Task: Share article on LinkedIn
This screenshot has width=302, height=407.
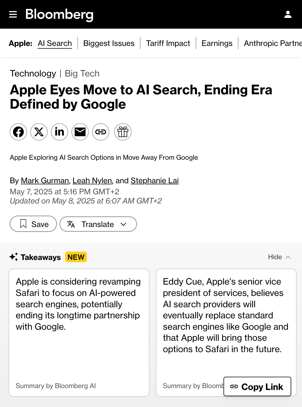Action: tap(60, 132)
